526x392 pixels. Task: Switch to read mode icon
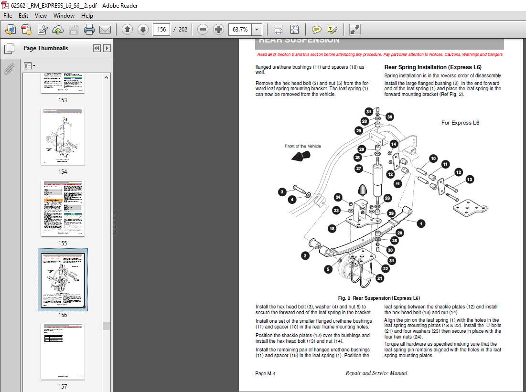pyautogui.click(x=354, y=30)
